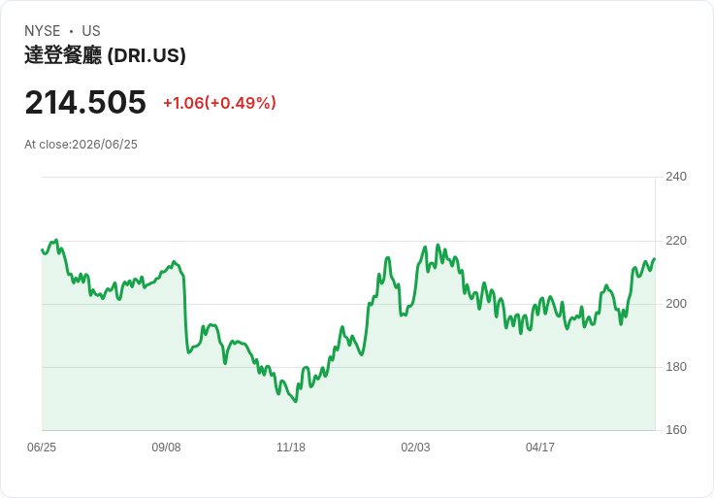Click the 09/08 date axis label
Viewport: 714px width, 498px height.
pyautogui.click(x=166, y=448)
